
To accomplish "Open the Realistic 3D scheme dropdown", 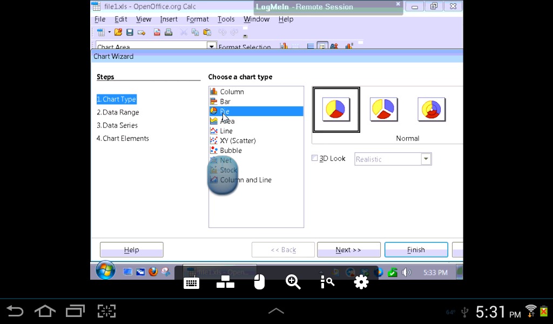I will 426,159.
